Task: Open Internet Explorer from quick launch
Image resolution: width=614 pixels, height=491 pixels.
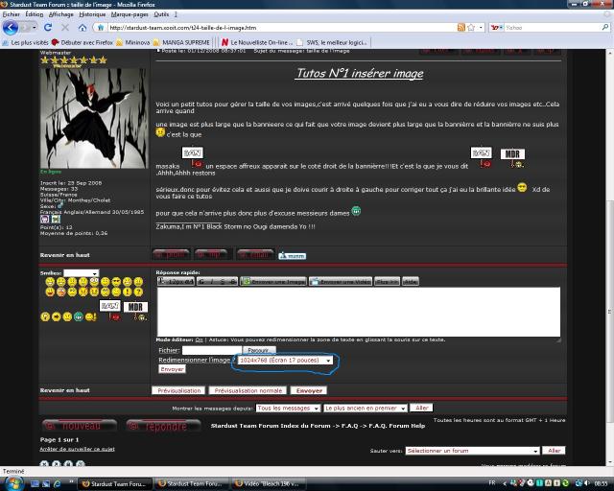Action: pos(58,483)
